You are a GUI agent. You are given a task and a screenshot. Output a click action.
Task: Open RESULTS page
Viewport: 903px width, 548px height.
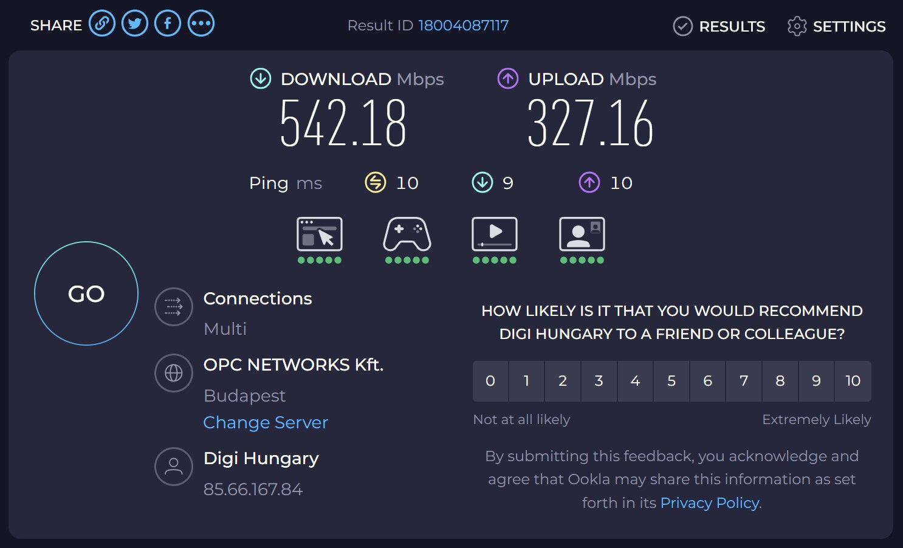tap(719, 26)
